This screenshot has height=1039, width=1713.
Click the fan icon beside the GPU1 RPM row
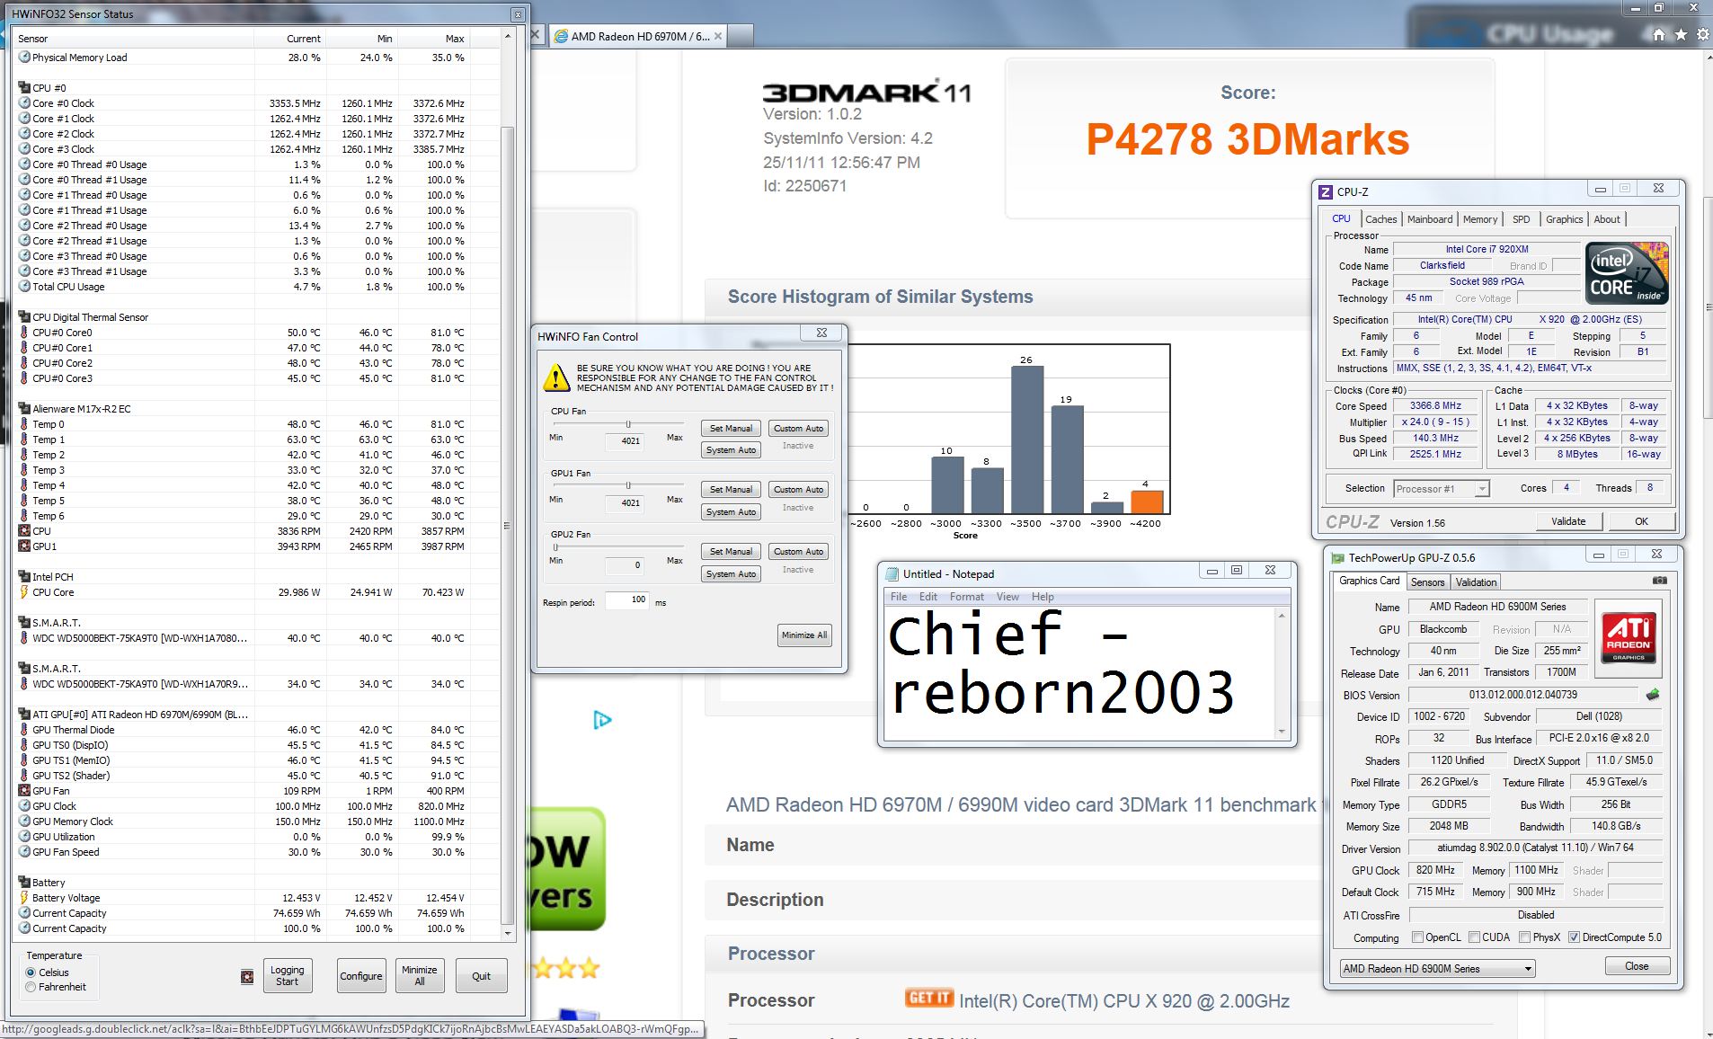[x=24, y=546]
